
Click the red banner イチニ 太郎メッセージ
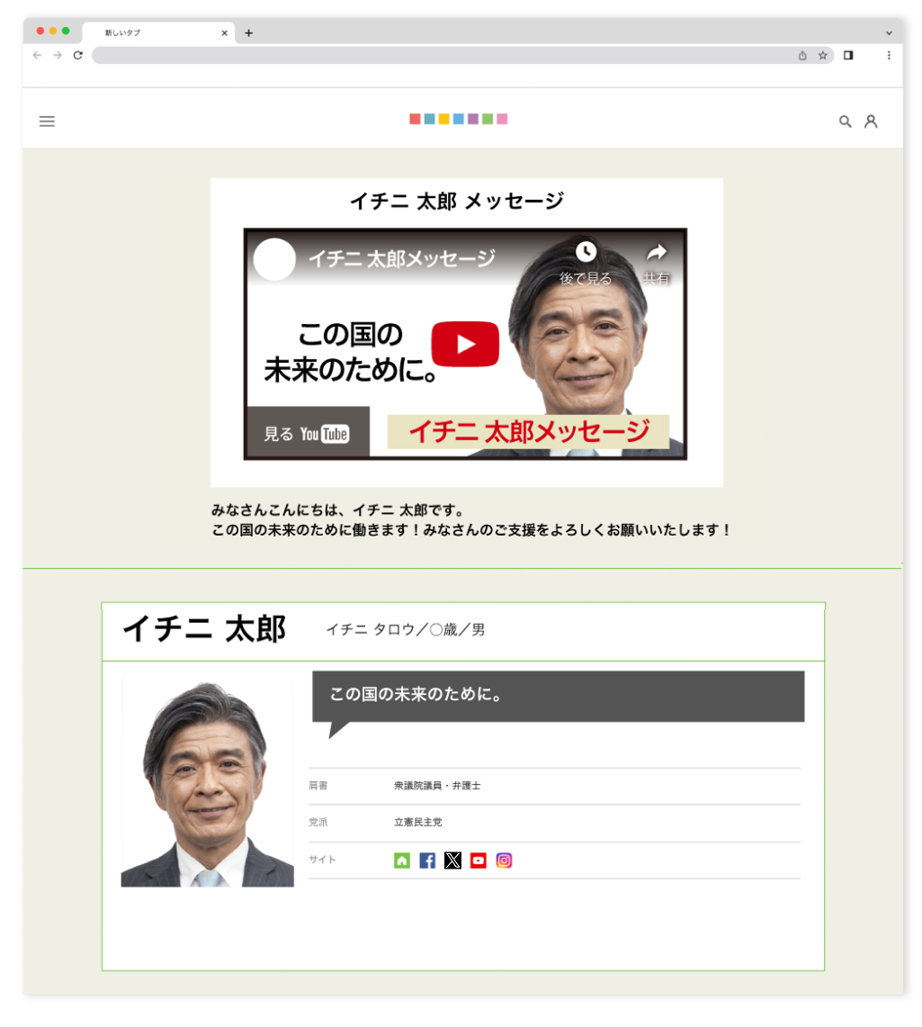point(528,432)
